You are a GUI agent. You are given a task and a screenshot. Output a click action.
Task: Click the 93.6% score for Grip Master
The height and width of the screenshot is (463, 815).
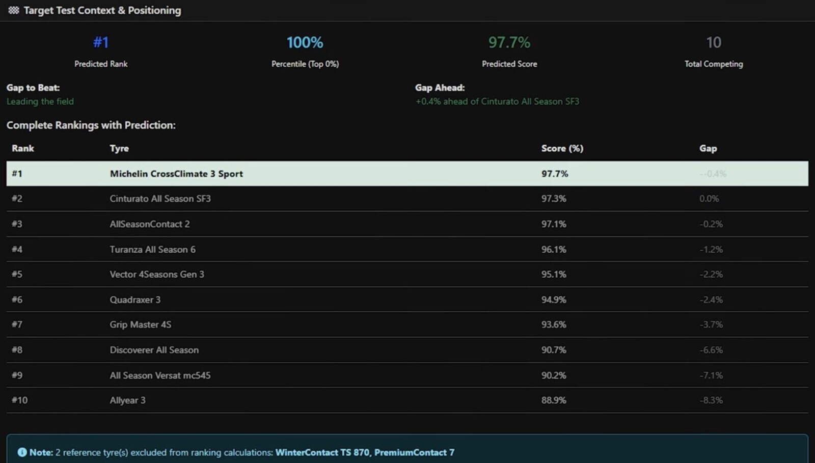click(x=554, y=324)
